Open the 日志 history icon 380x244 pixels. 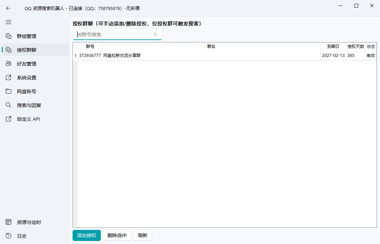[x=8, y=236]
